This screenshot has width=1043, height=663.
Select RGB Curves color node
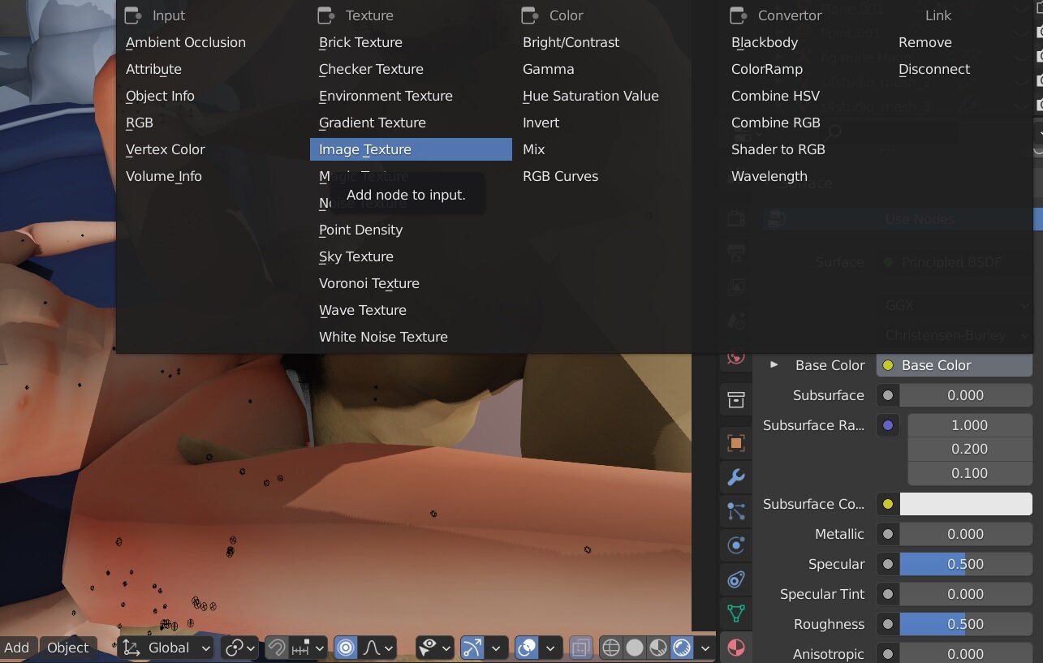[560, 176]
